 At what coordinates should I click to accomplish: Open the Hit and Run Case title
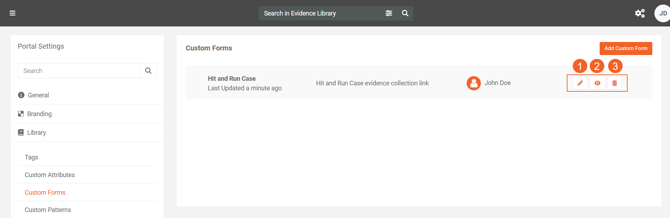[x=232, y=79]
